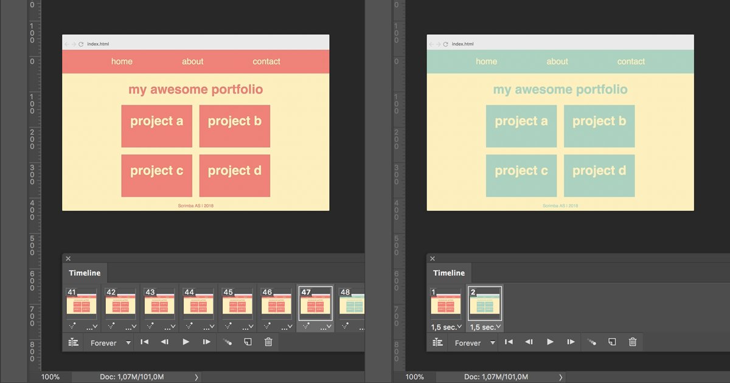Select frame 44 thumbnail
This screenshot has height=383, width=730.
(198, 303)
